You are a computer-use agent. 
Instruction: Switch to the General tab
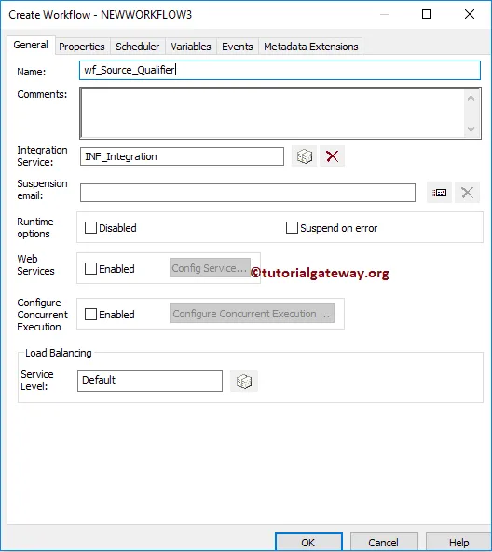click(x=31, y=45)
